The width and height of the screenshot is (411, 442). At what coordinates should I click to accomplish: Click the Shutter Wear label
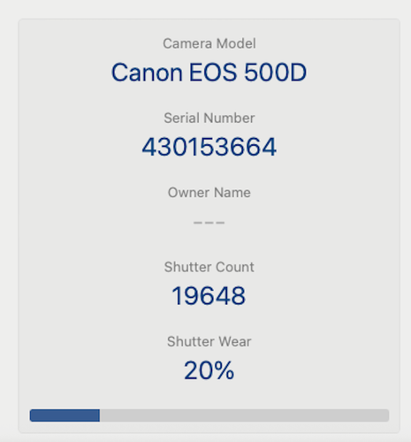[209, 342]
